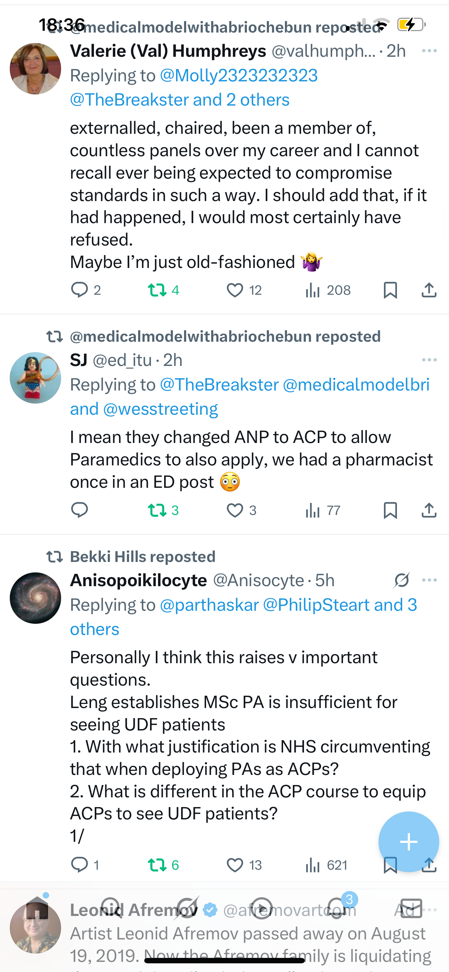449x972 pixels.
Task: Open more options on Anisopoikilocyte's tweet
Action: pos(429,580)
